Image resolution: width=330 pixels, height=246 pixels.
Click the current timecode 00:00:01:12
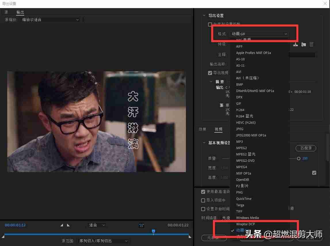click(x=15, y=225)
